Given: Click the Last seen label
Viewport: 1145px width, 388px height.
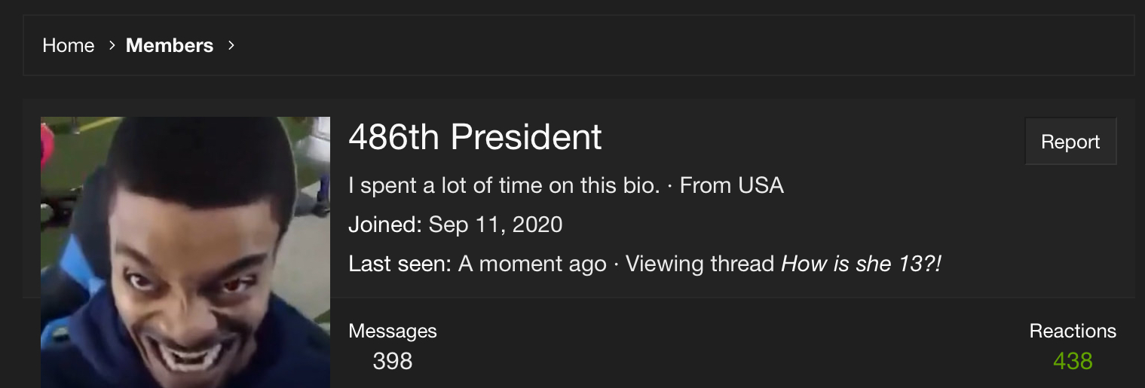Looking at the screenshot, I should (400, 264).
